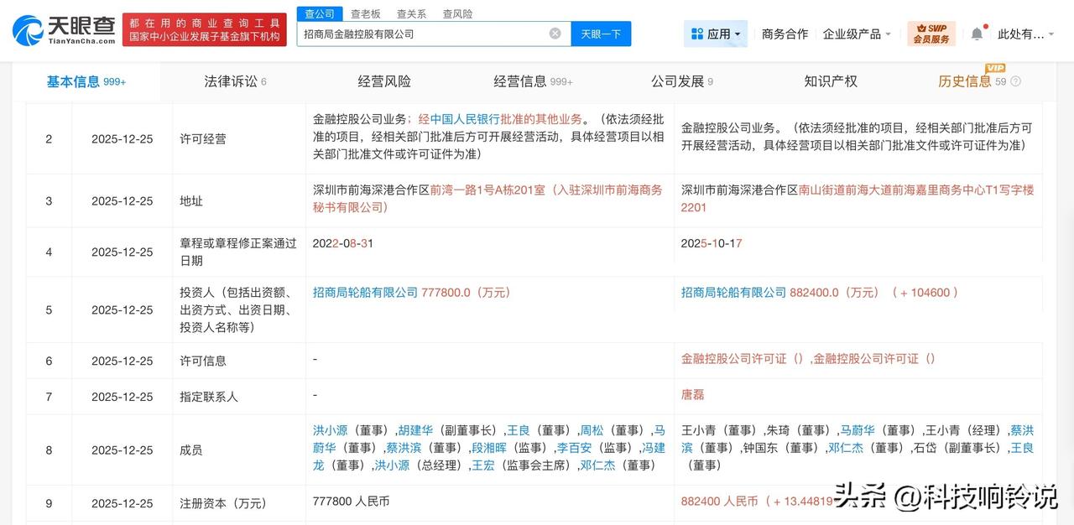The image size is (1074, 525).
Task: Open 招商局轮船有限公司 with 777800.0 万元
Action: coord(365,293)
